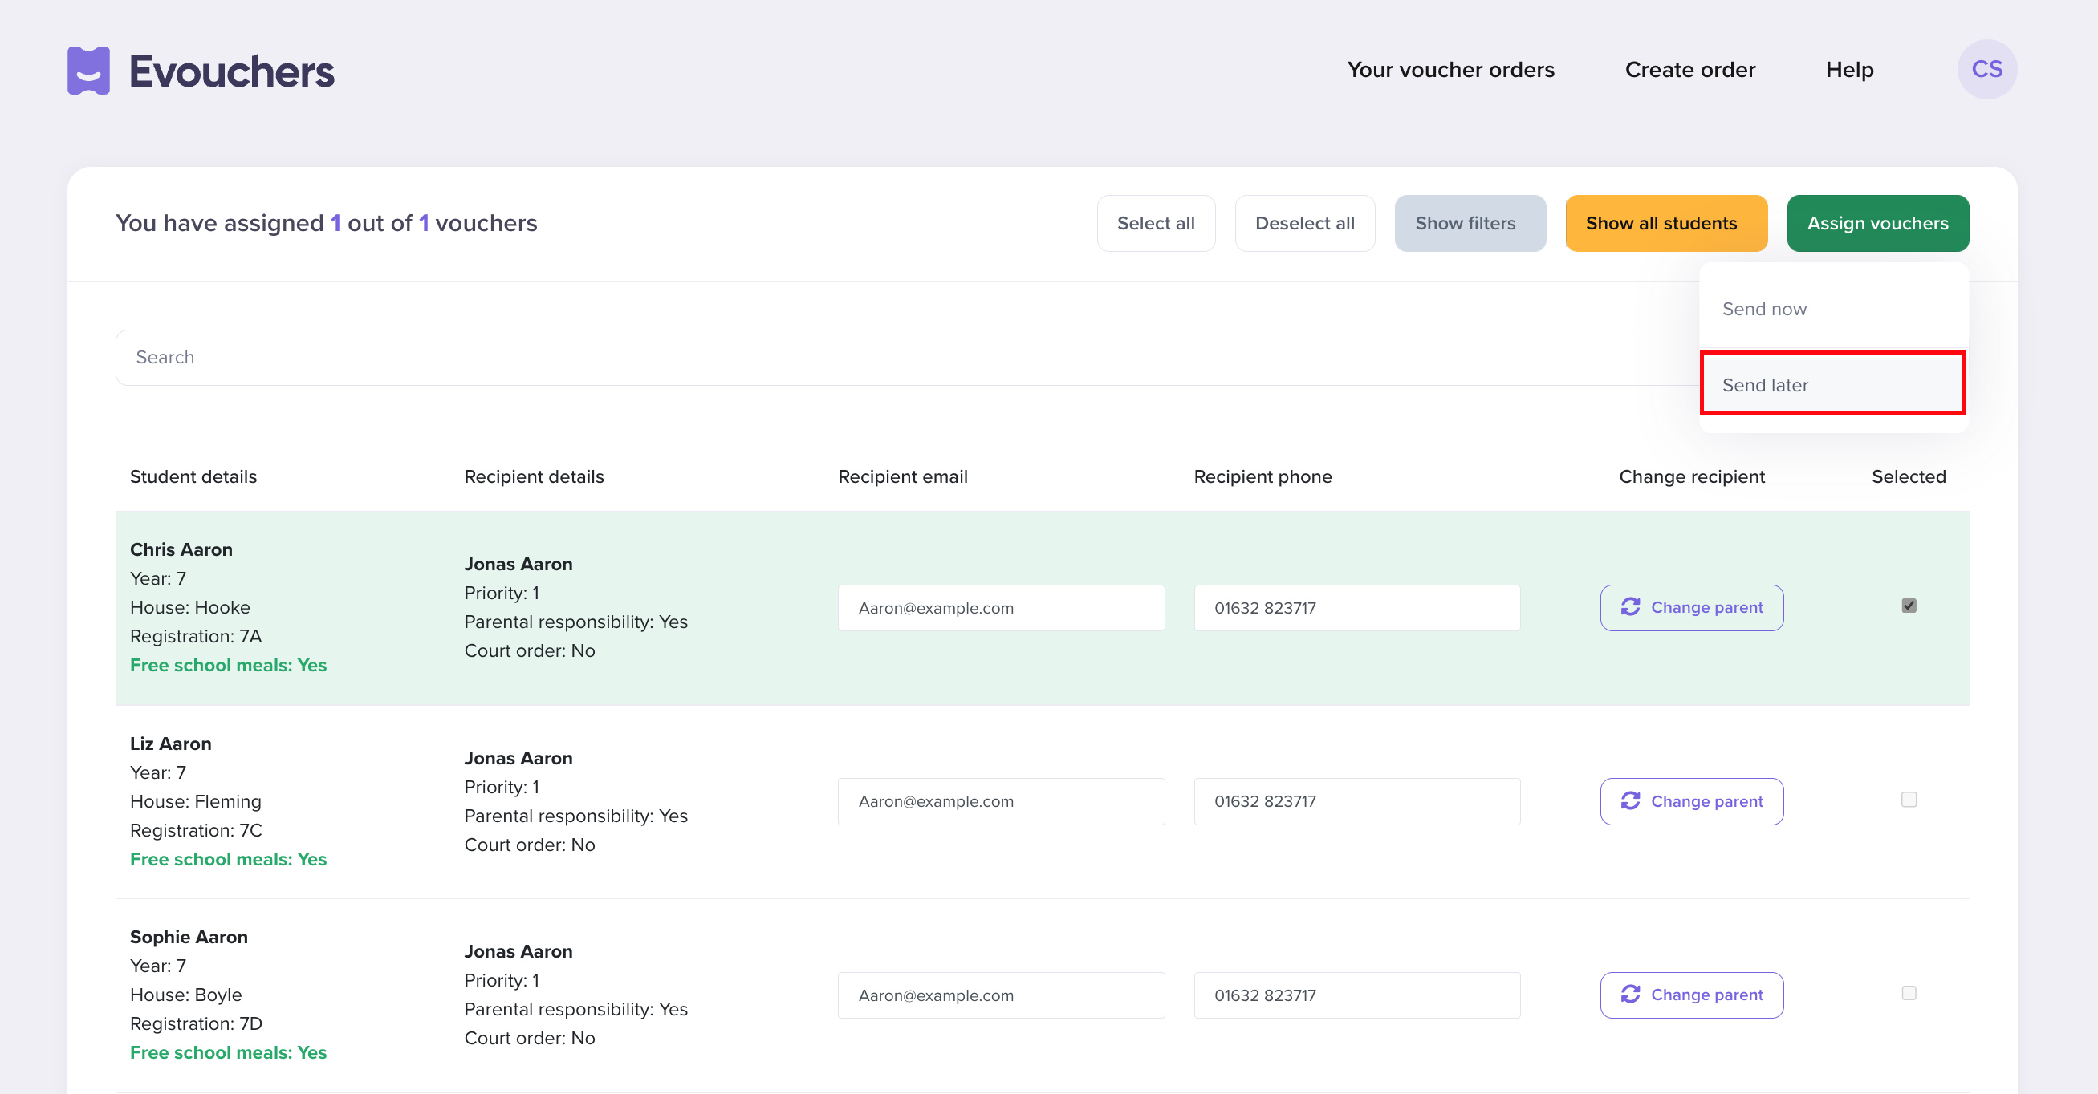Edit Sophie Aaron's recipient phone field

(1357, 995)
